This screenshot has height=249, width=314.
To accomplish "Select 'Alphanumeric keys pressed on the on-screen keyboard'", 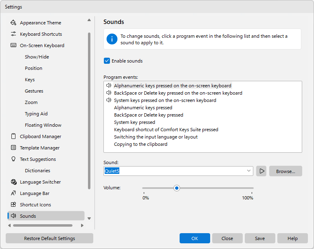I will tap(173, 86).
